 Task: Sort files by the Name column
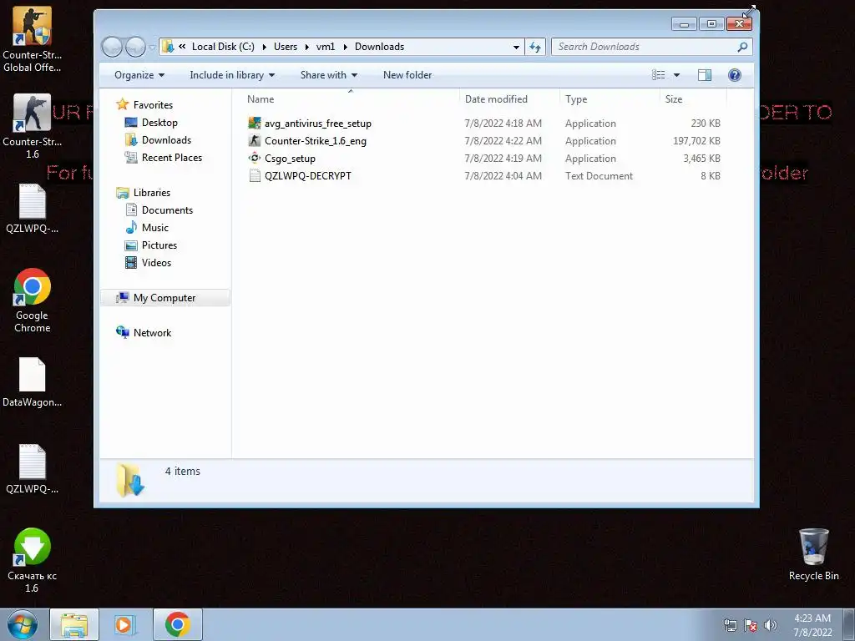tap(350, 99)
